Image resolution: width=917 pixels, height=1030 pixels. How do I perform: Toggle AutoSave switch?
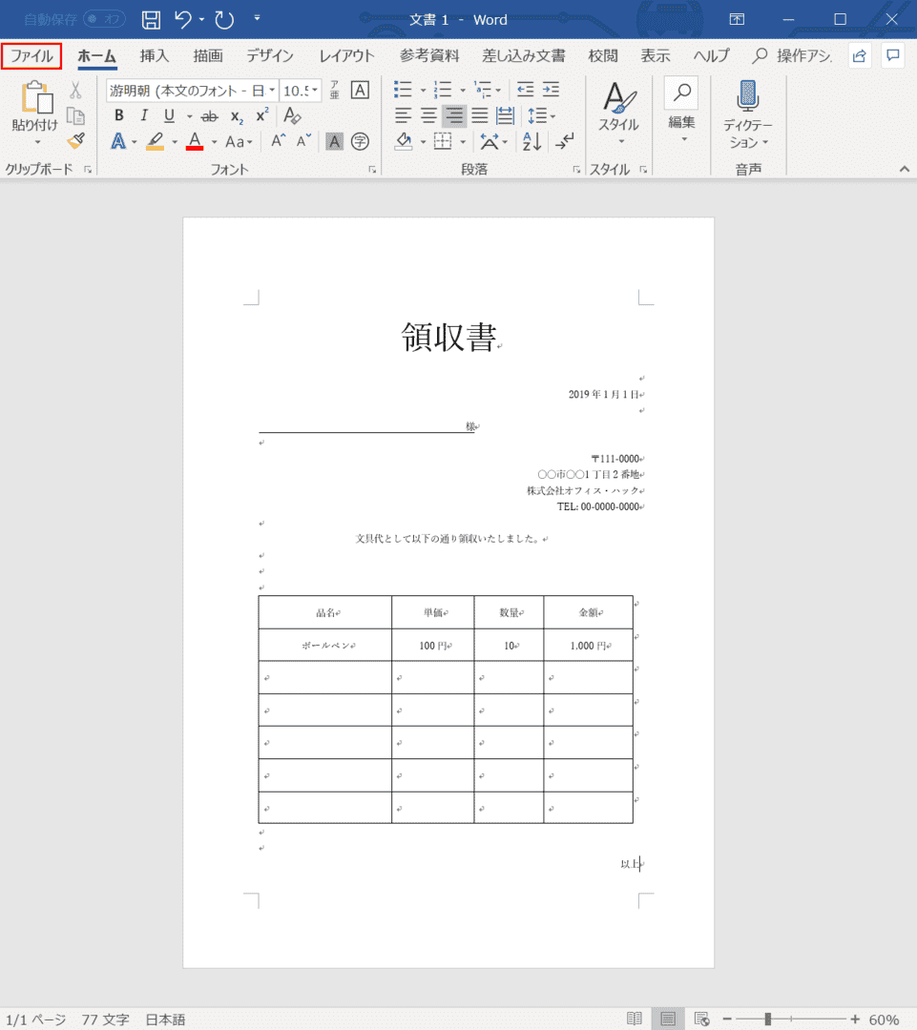[x=105, y=19]
